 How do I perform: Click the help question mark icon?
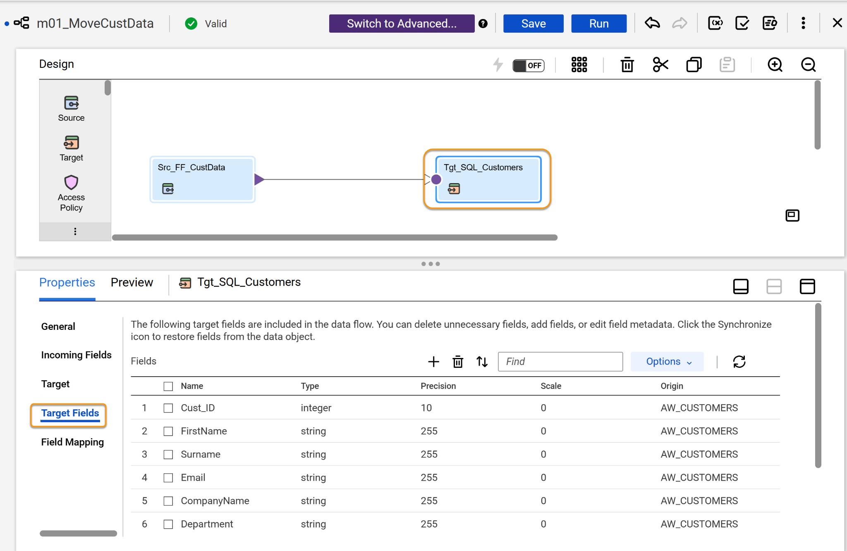pos(483,24)
